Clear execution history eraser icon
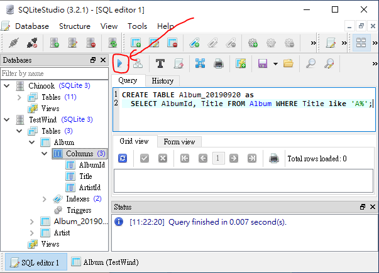The height and width of the screenshot is (273, 379). [179, 64]
